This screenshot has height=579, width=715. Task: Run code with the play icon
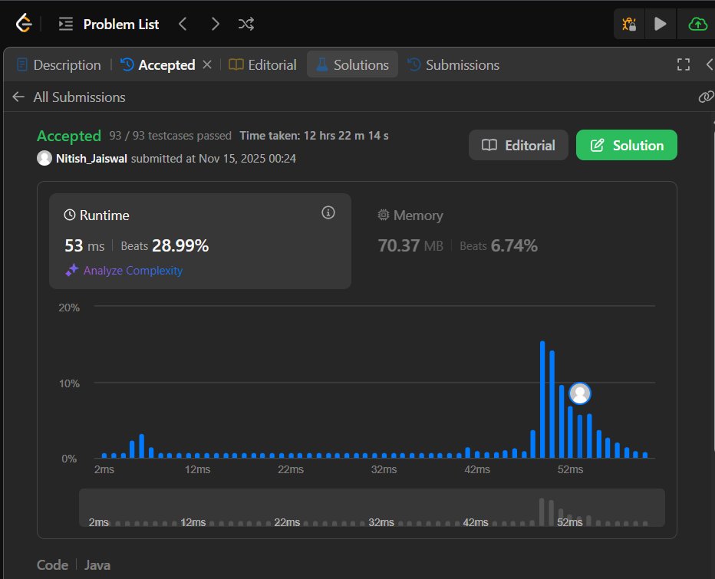(x=660, y=24)
